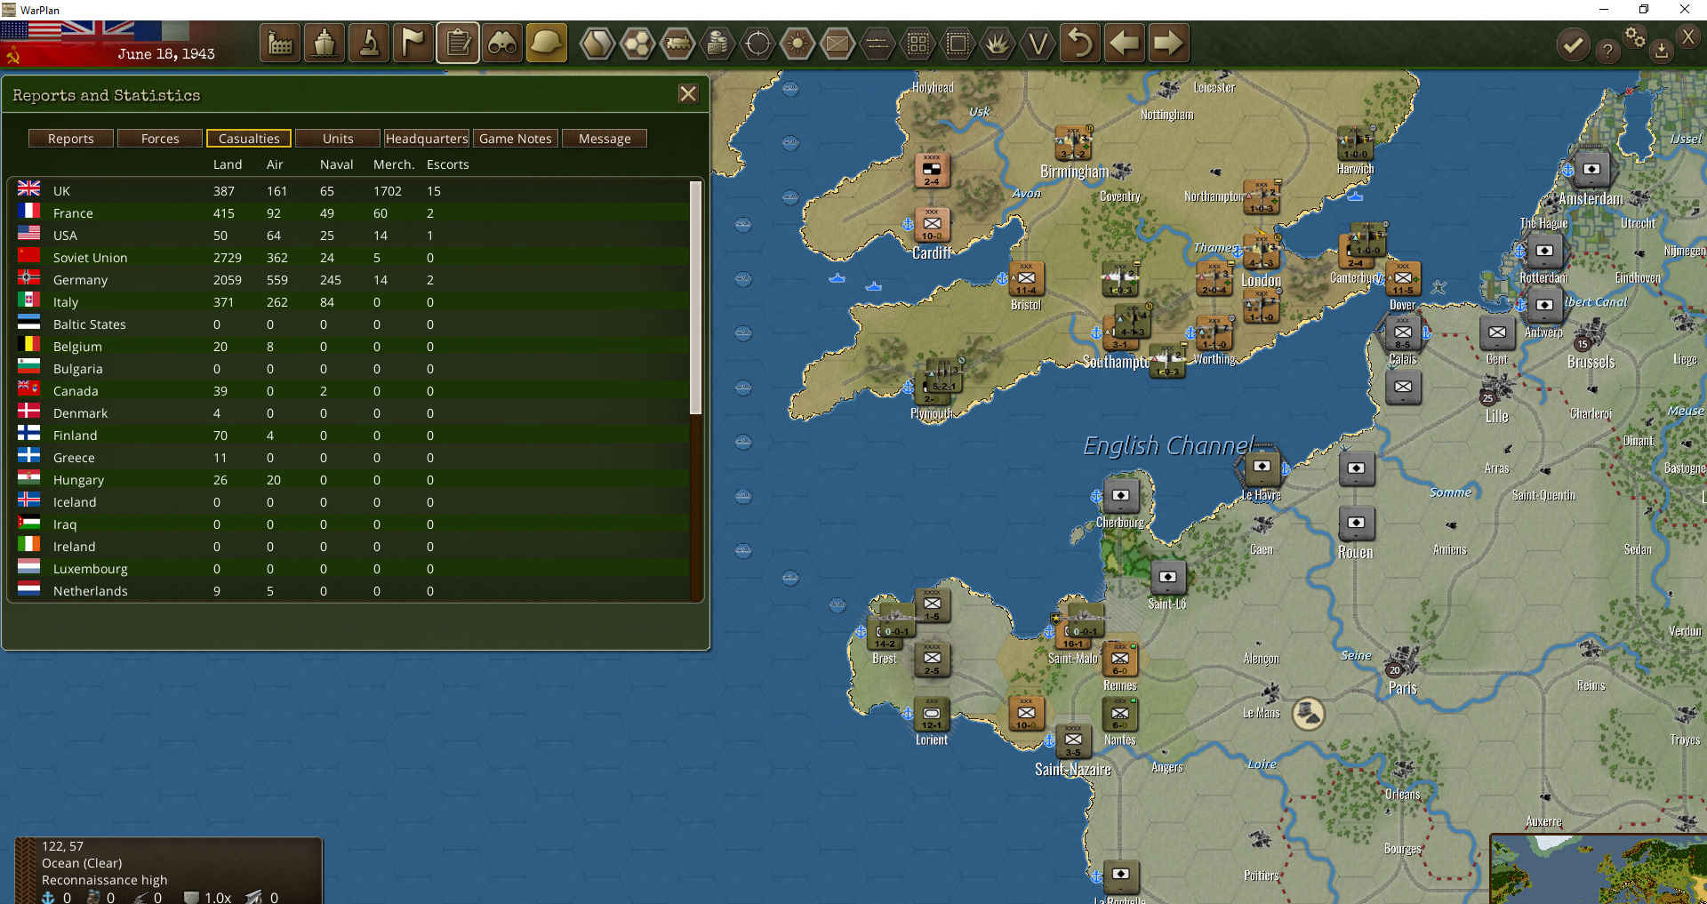1707x904 pixels.
Task: Click the Germany row in casualties
Action: point(351,280)
